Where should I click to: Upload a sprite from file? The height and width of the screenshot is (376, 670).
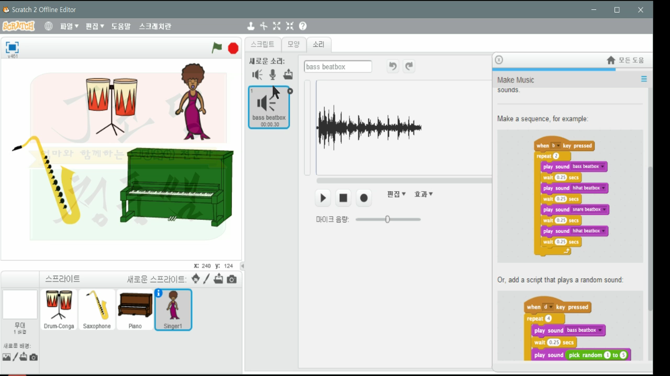[x=218, y=279]
